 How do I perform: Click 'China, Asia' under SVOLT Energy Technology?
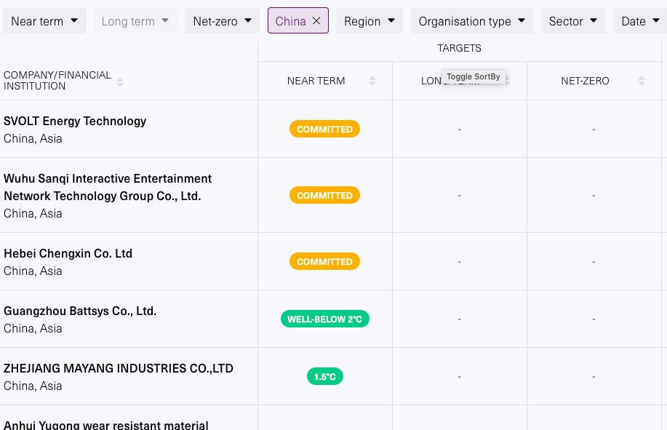[33, 139]
